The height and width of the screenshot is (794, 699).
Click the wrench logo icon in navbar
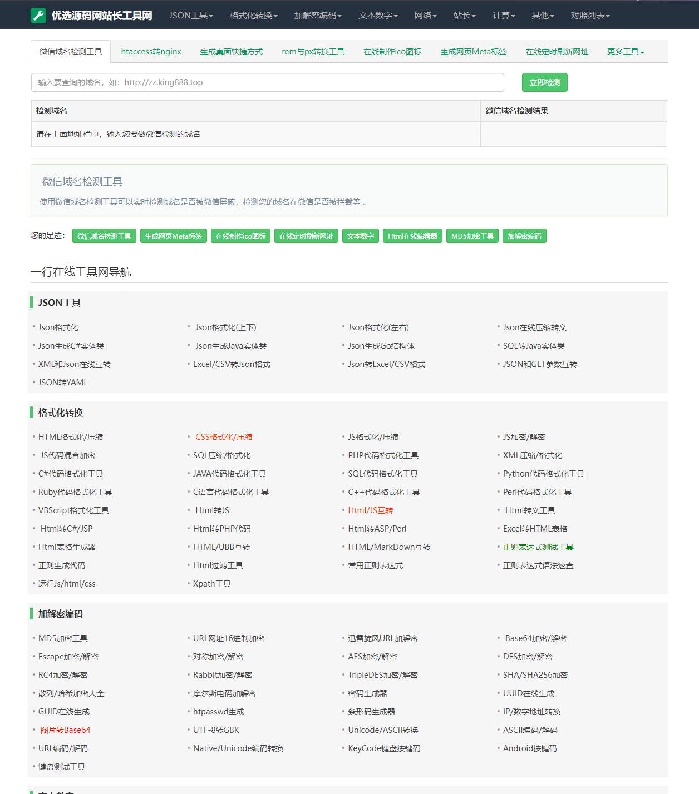(x=37, y=15)
